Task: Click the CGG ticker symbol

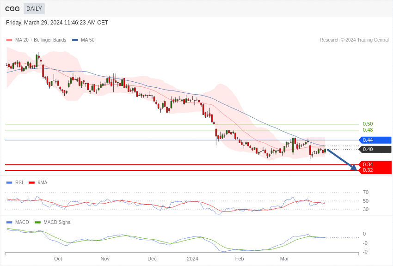Action: tap(12, 9)
